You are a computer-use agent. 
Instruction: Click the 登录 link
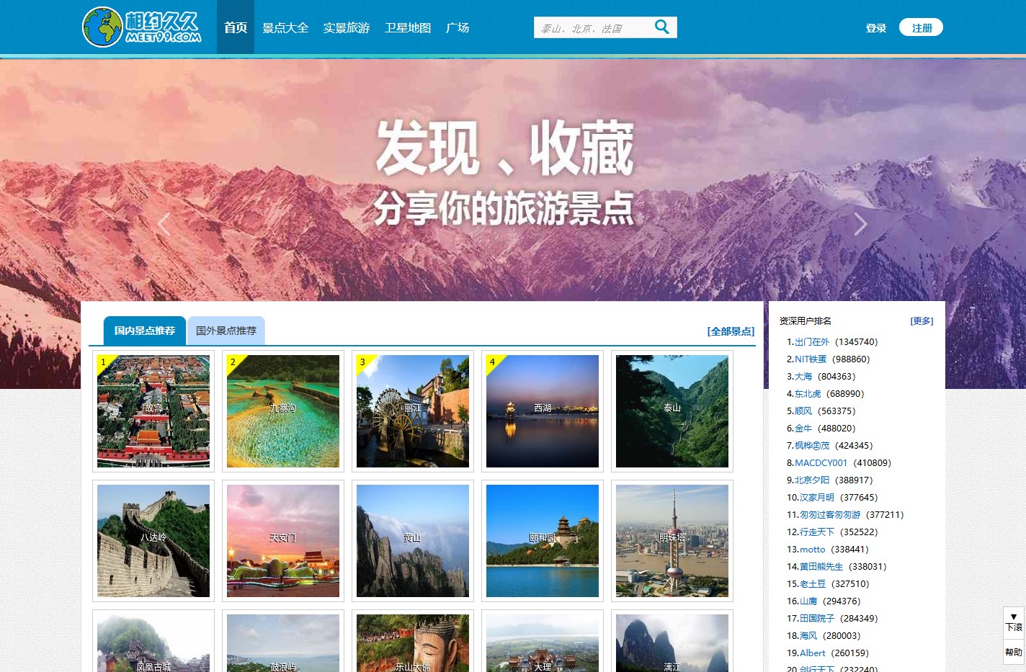pos(876,28)
